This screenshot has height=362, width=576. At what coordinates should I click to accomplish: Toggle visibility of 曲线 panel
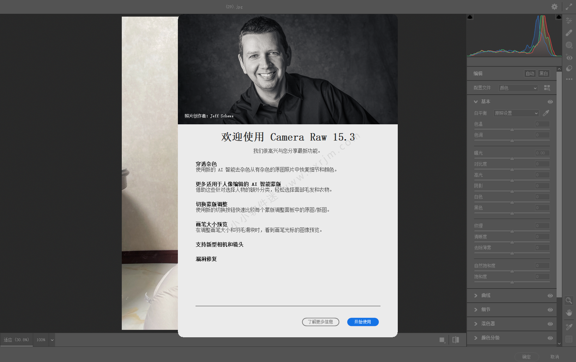click(x=550, y=296)
